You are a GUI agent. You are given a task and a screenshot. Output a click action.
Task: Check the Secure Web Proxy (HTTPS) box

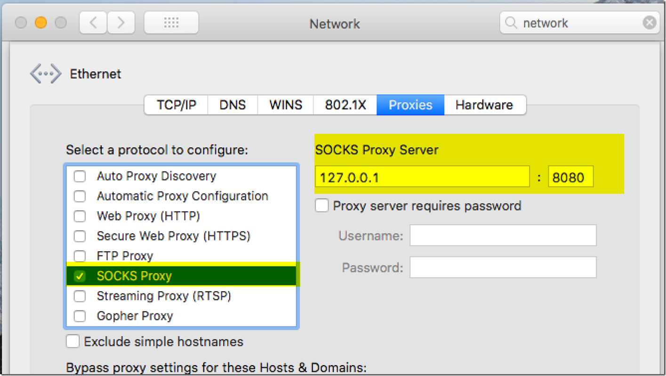click(x=80, y=236)
